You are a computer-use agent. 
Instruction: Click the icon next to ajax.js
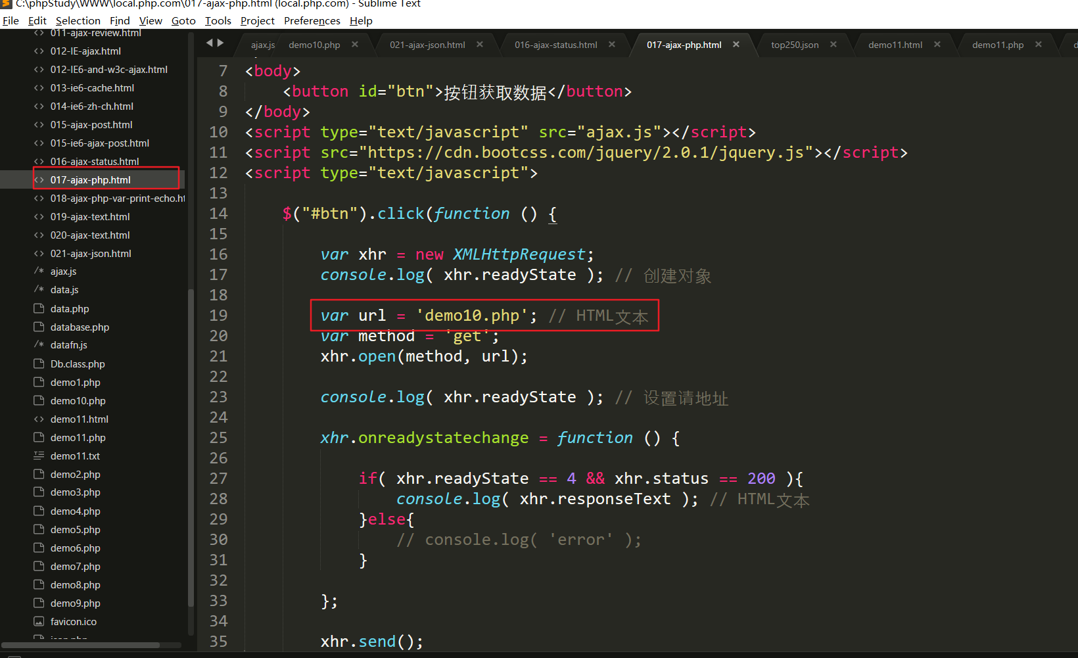(39, 271)
